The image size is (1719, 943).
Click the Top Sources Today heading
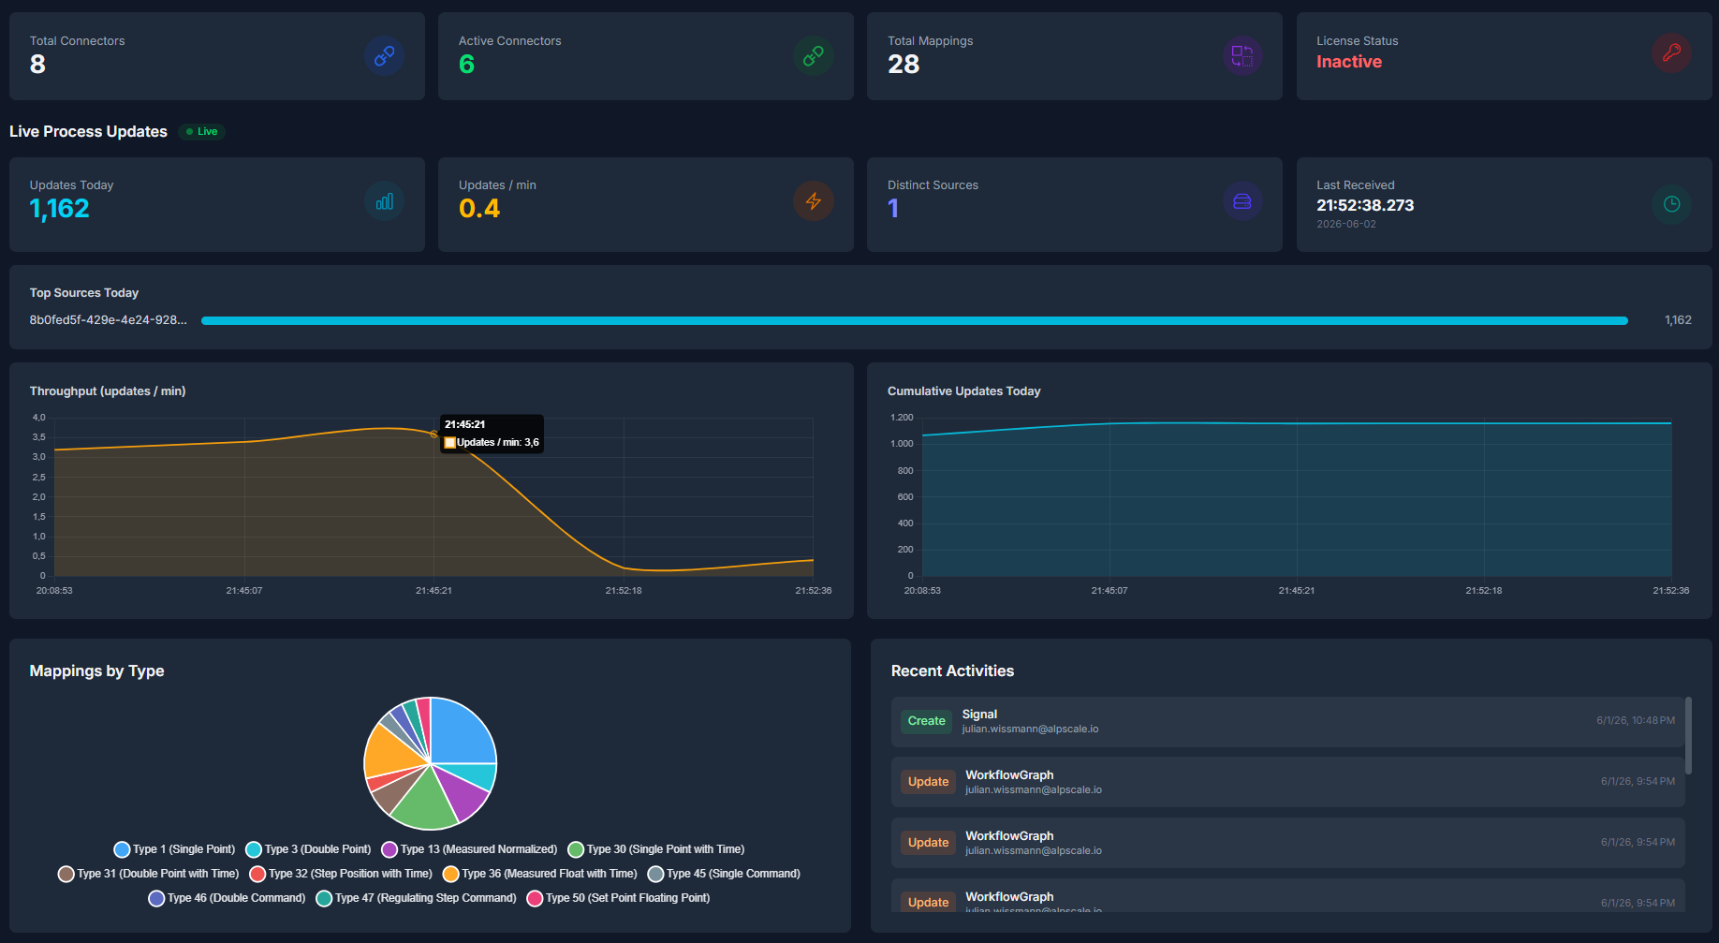tap(83, 293)
